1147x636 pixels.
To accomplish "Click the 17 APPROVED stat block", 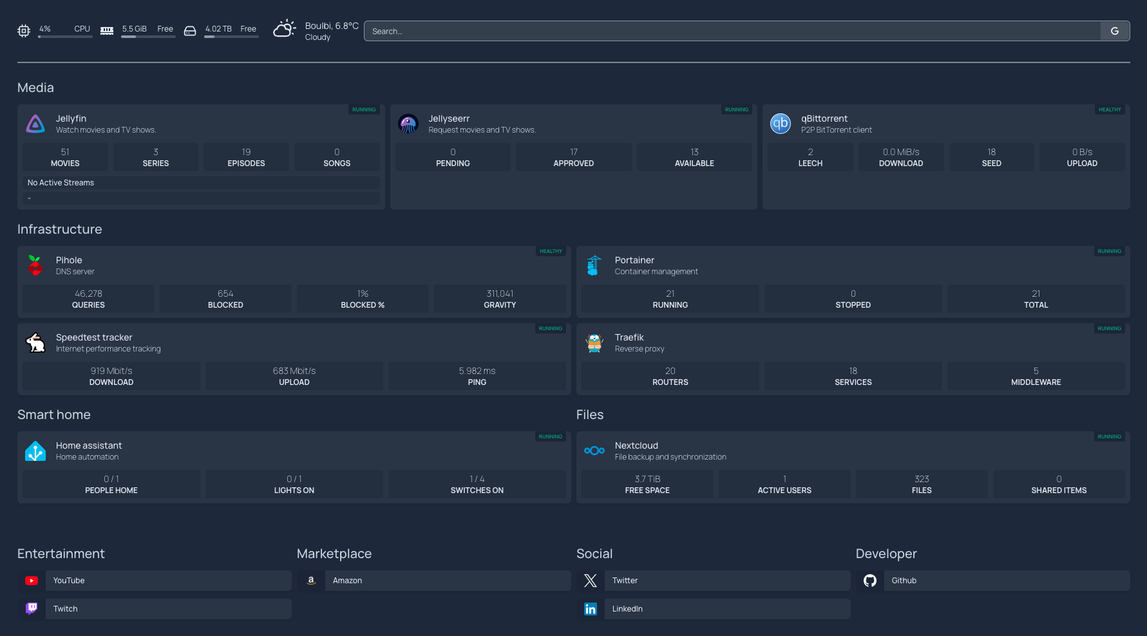I will pos(574,157).
